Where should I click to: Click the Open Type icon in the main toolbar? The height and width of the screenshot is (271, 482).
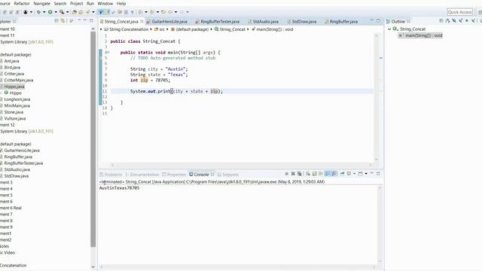tap(75, 12)
